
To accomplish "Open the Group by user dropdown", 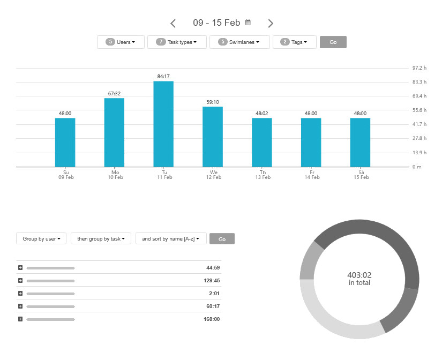I will click(41, 238).
